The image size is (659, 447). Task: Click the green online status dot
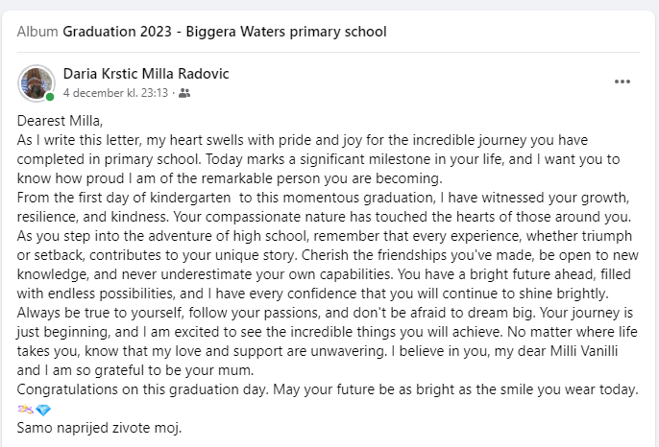click(x=50, y=97)
